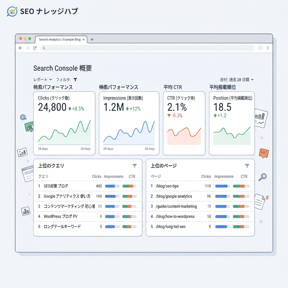Viewport: 288px width, 288px height.
Task: Close the Search Analytics tab
Action: 84,39
